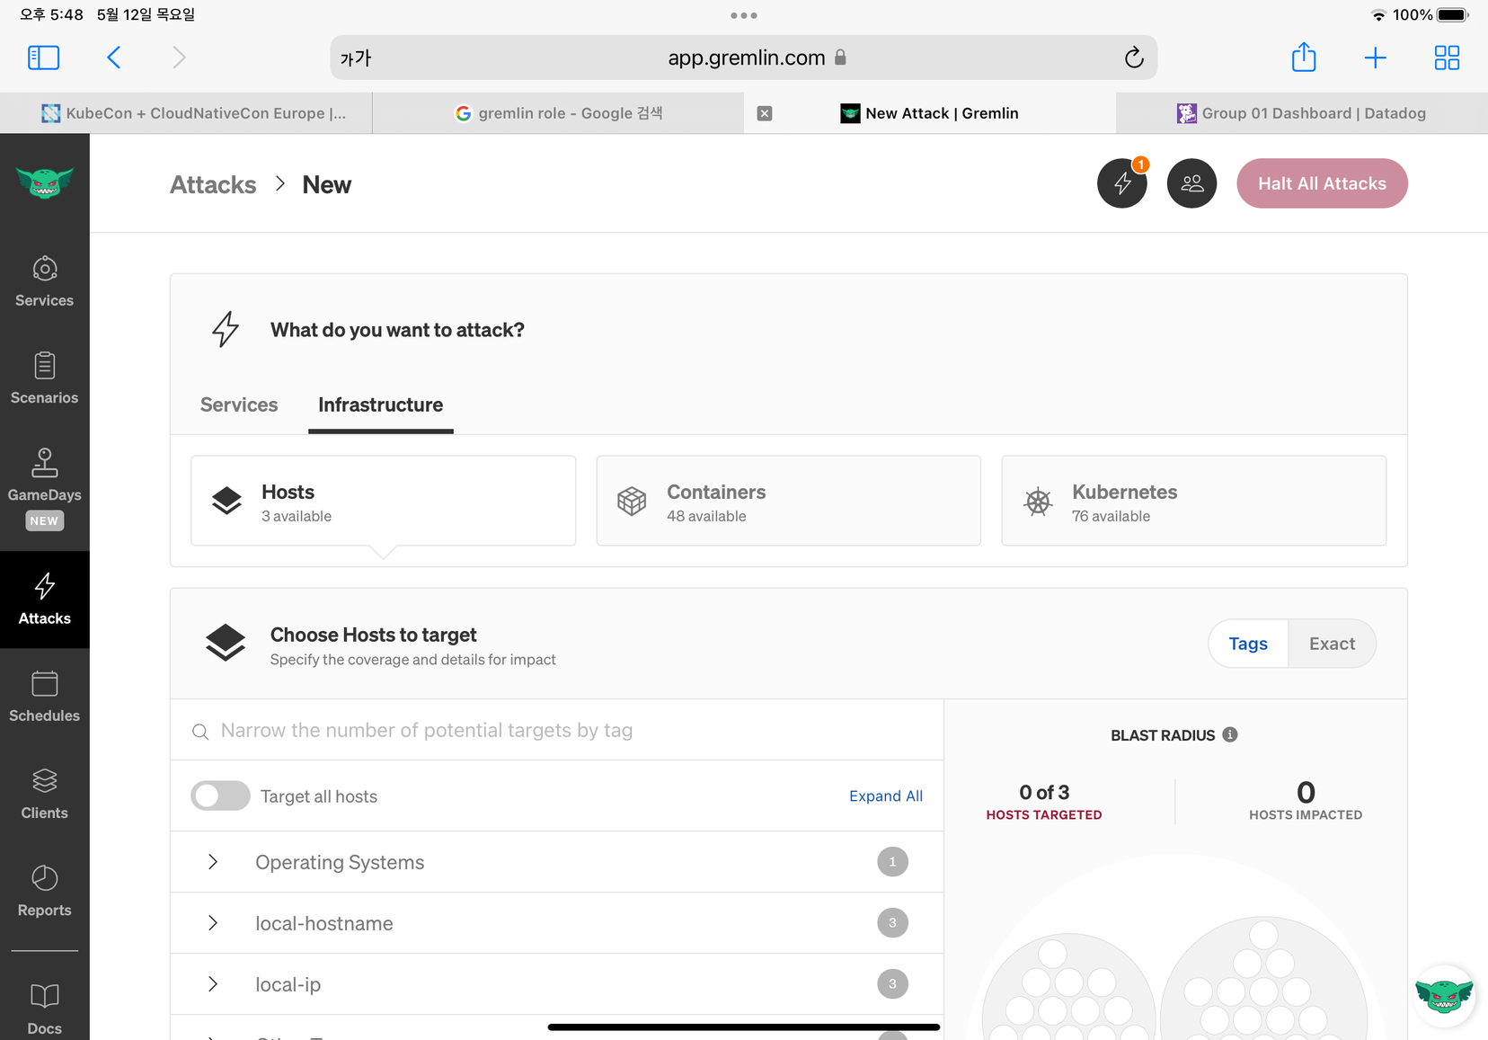Screen dimensions: 1488x1040
Task: Click Expand All link
Action: pos(886,796)
